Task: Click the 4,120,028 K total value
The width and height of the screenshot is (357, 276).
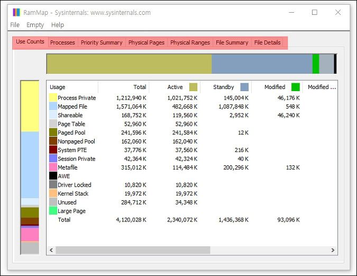Action: 131,220
